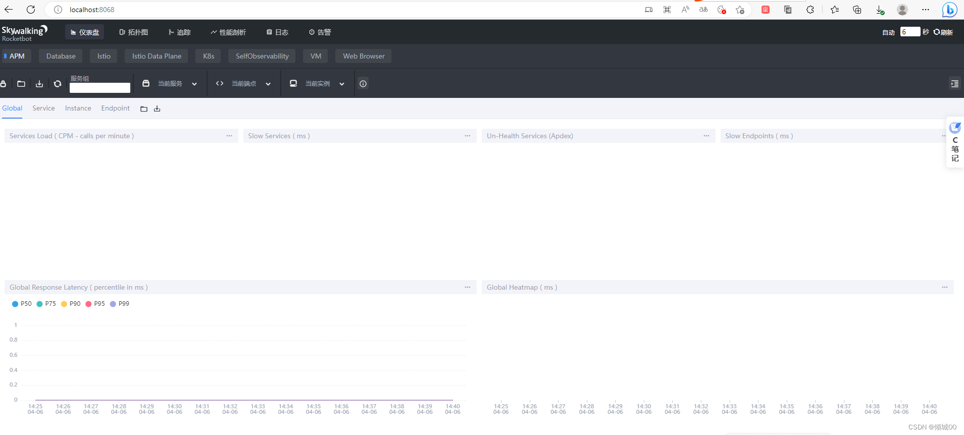Go to the 拓扑图 topology page

coord(133,32)
